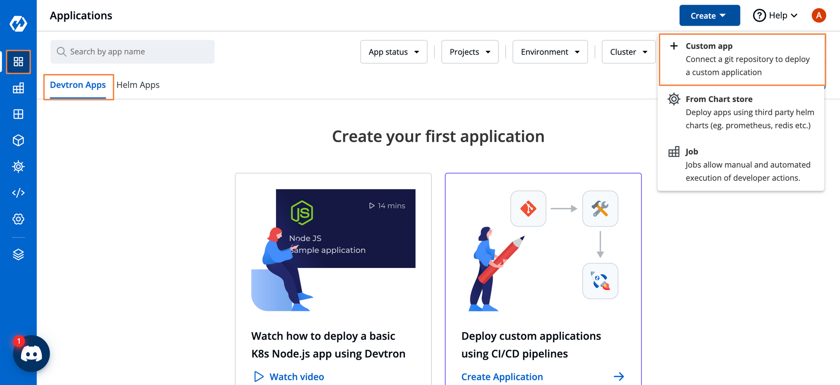Screen dimensions: 840x385
Task: Click the Job grid icon in Create menu
Action: point(674,152)
